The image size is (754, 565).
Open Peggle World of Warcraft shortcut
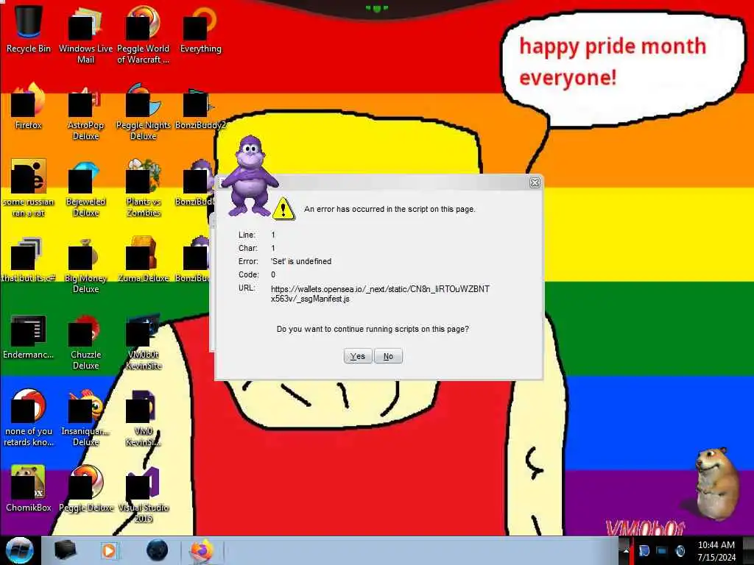[x=143, y=34]
